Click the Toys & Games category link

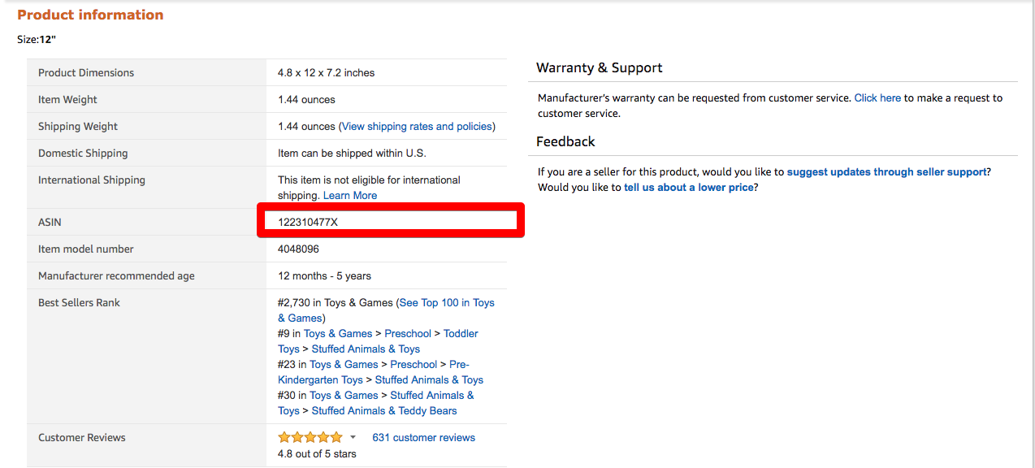click(338, 333)
